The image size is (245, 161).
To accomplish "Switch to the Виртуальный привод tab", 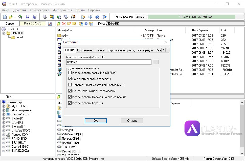I will click(121, 50).
